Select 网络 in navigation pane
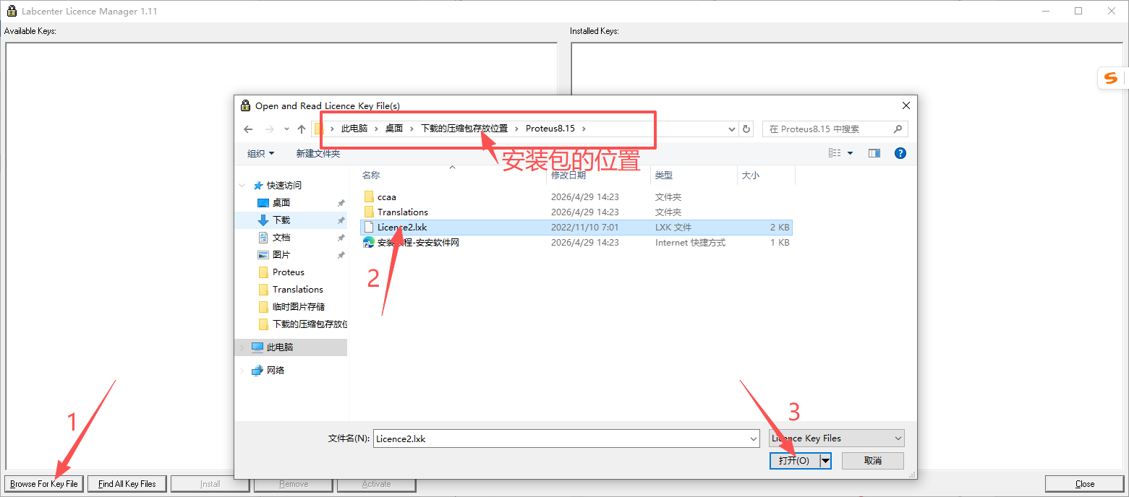Screen dimensions: 1129x497 (276, 371)
